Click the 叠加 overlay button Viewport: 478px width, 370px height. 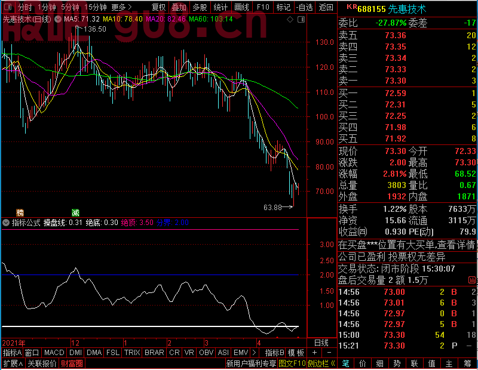179,7
